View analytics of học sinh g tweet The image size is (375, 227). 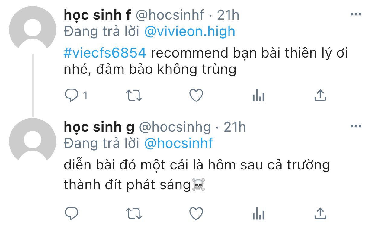[x=258, y=214]
